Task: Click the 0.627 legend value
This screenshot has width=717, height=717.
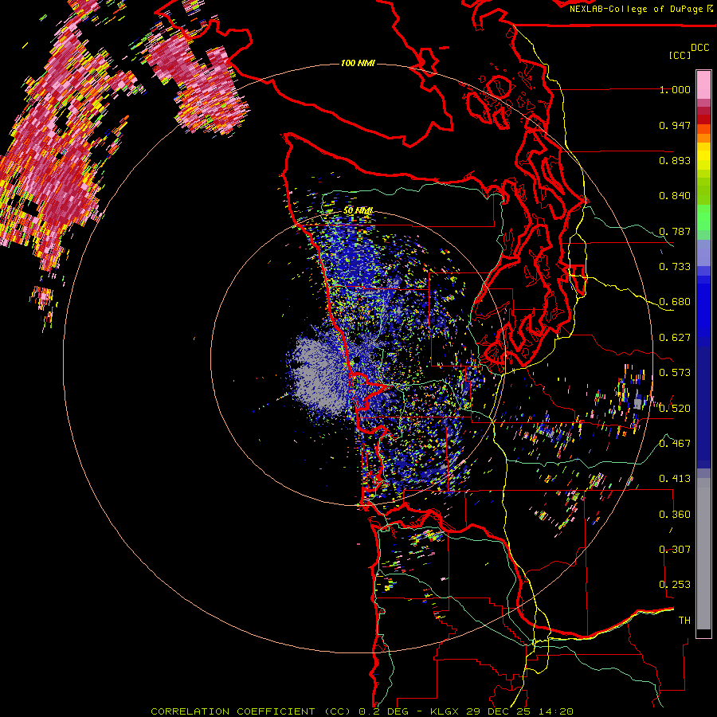Action: coord(675,338)
